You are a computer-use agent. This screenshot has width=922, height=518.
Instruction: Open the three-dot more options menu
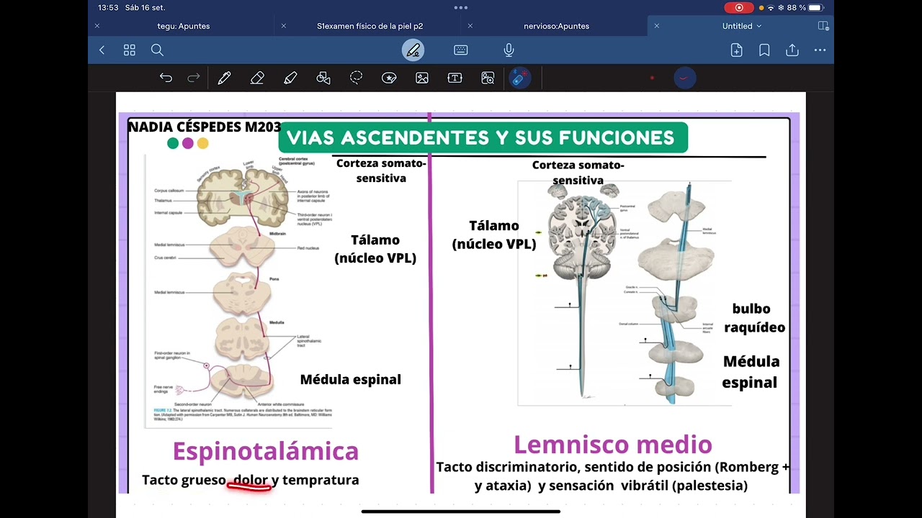tap(820, 50)
